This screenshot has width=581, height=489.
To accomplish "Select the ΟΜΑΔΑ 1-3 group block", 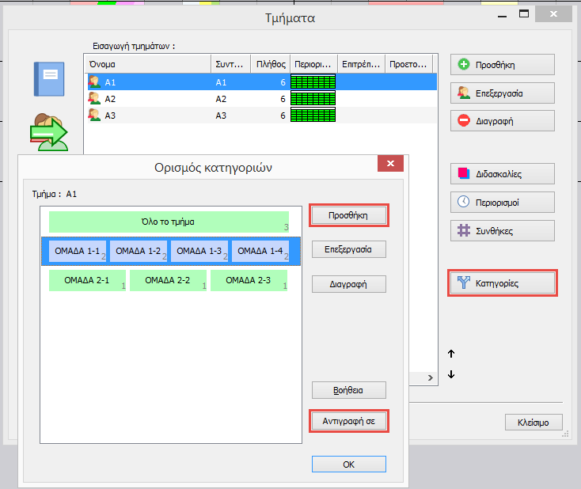I will point(199,251).
